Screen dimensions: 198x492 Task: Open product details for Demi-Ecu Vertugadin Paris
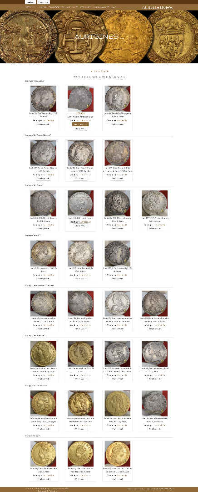(x=118, y=124)
